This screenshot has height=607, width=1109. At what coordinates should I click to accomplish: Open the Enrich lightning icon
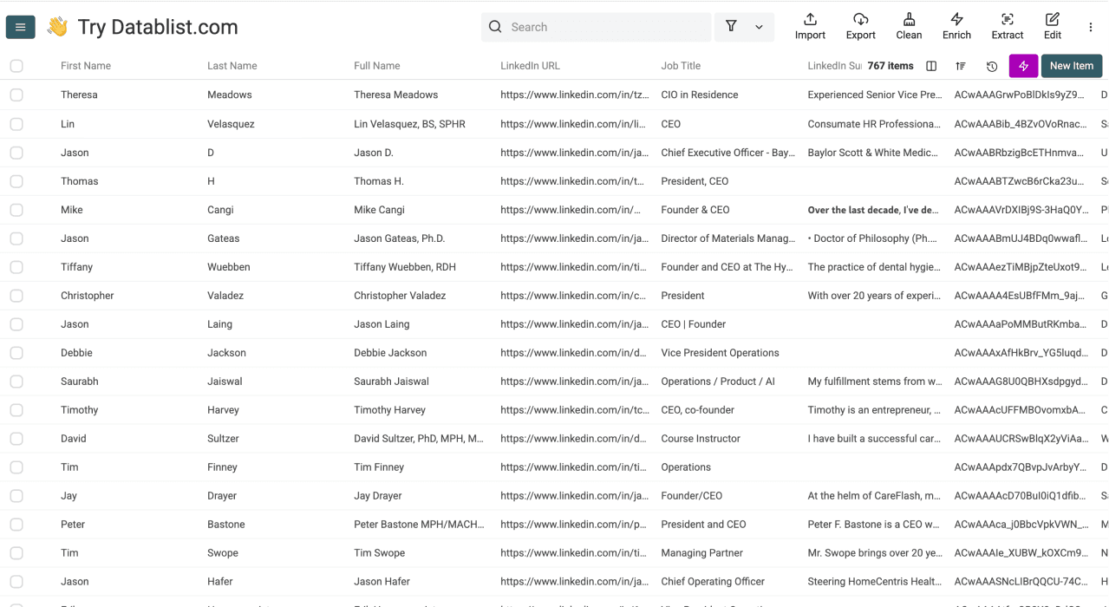[956, 26]
